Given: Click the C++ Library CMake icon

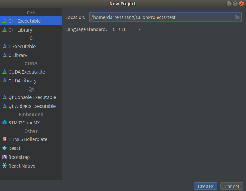Looking at the screenshot, I should [x=5, y=30].
